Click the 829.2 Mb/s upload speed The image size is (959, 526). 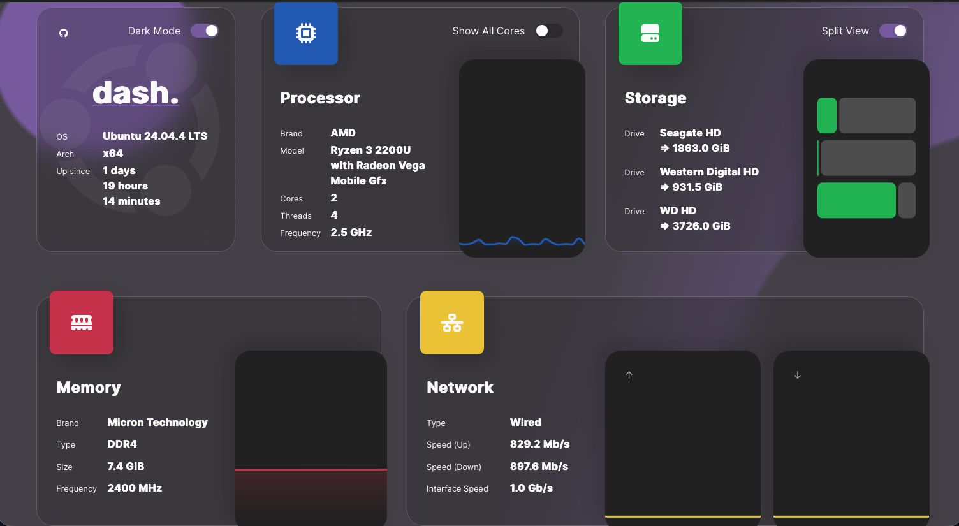[x=539, y=444]
